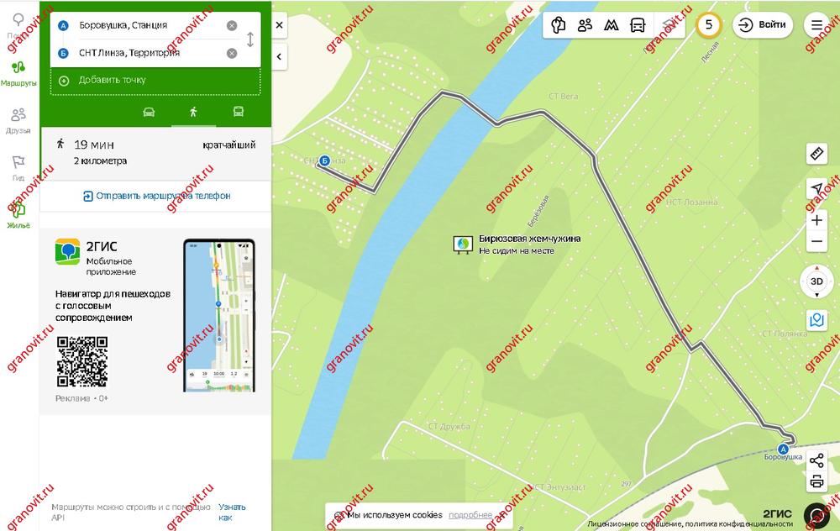Open the Гид sidebar section
840x531 pixels.
(18, 167)
